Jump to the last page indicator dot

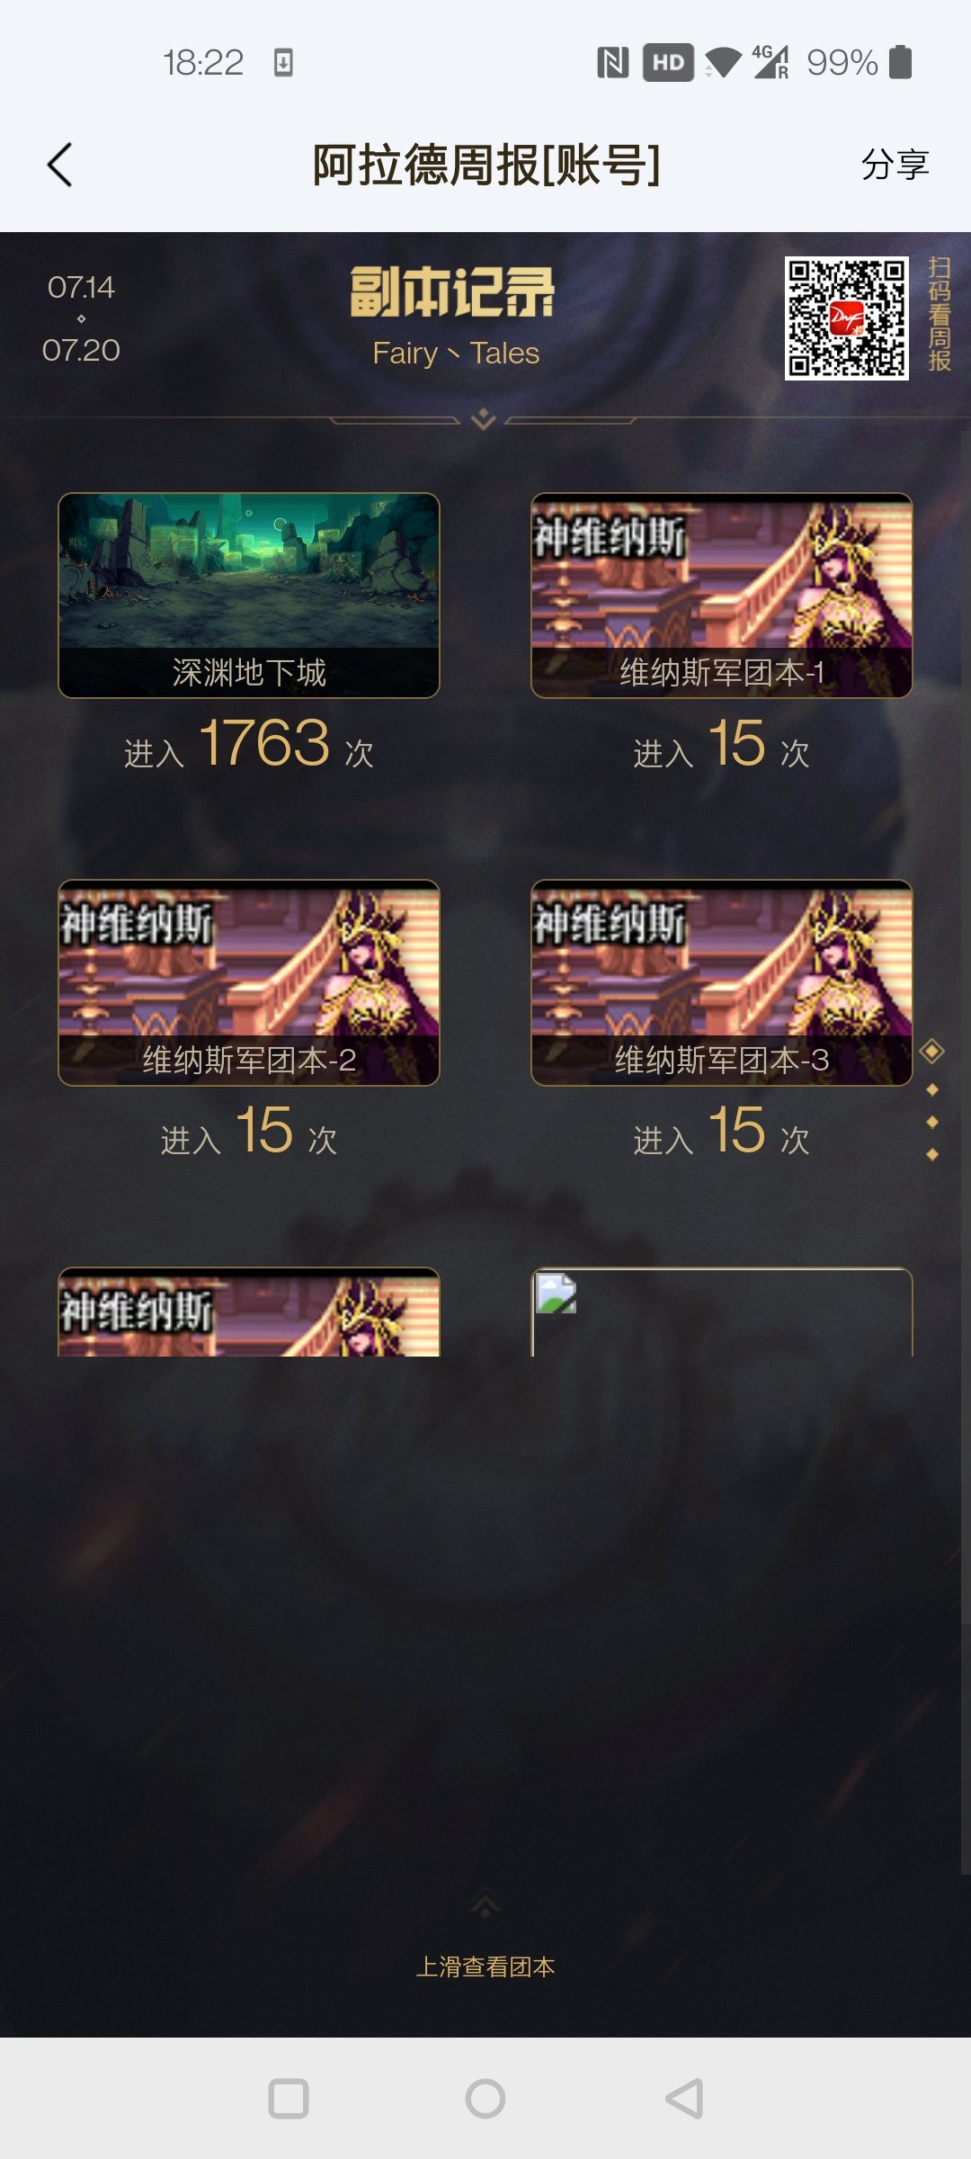(x=932, y=1154)
